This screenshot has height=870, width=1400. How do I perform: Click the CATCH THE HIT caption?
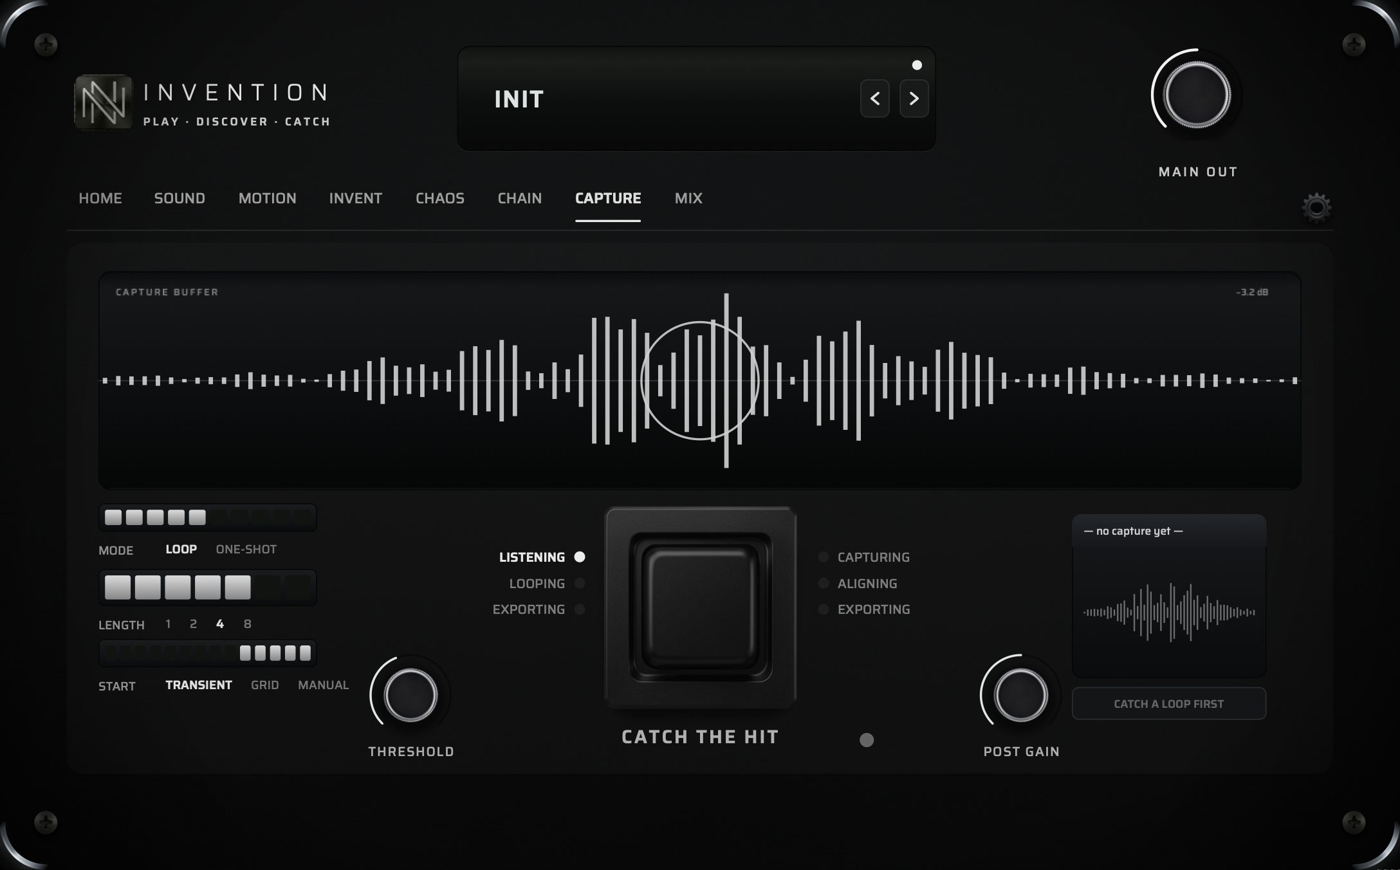coord(701,737)
